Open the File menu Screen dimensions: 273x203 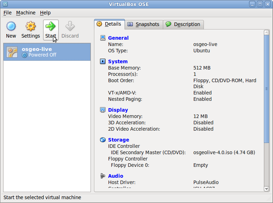click(7, 13)
